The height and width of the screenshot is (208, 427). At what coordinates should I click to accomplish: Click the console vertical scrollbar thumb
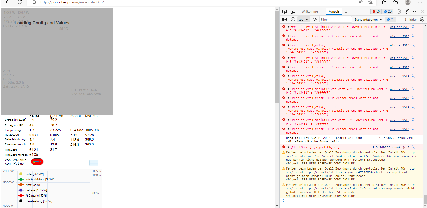click(x=425, y=199)
